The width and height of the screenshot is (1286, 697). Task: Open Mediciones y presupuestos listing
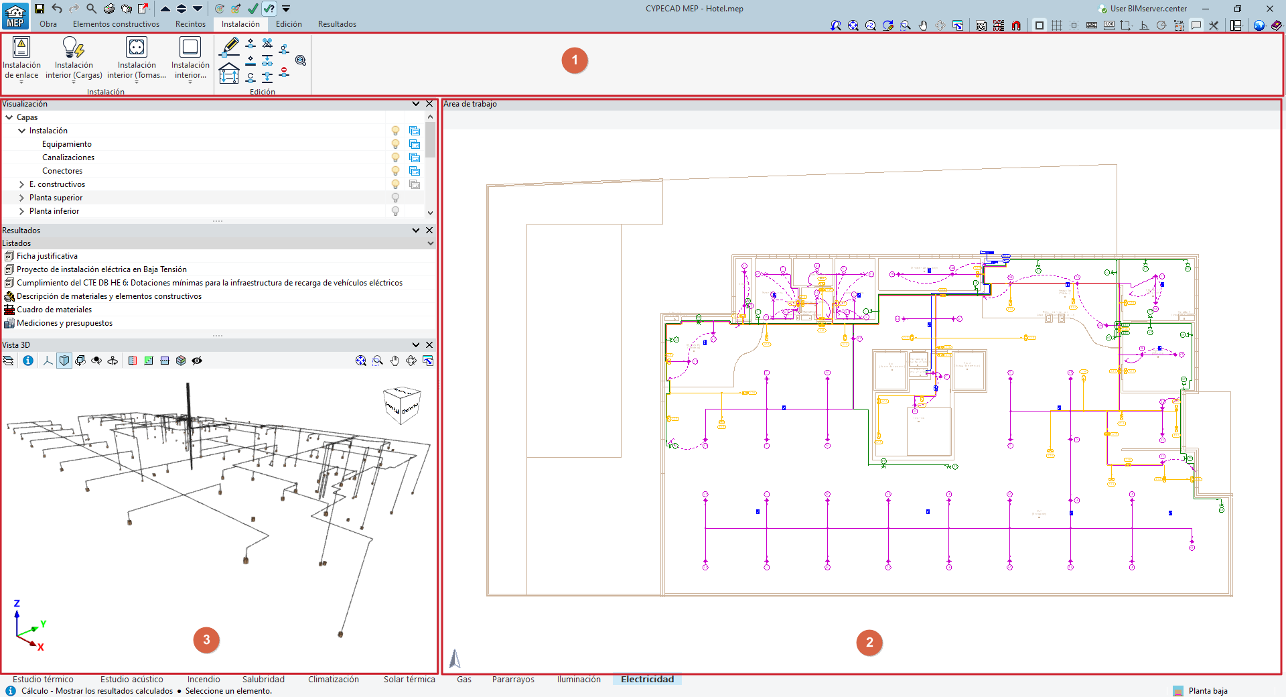tap(64, 323)
